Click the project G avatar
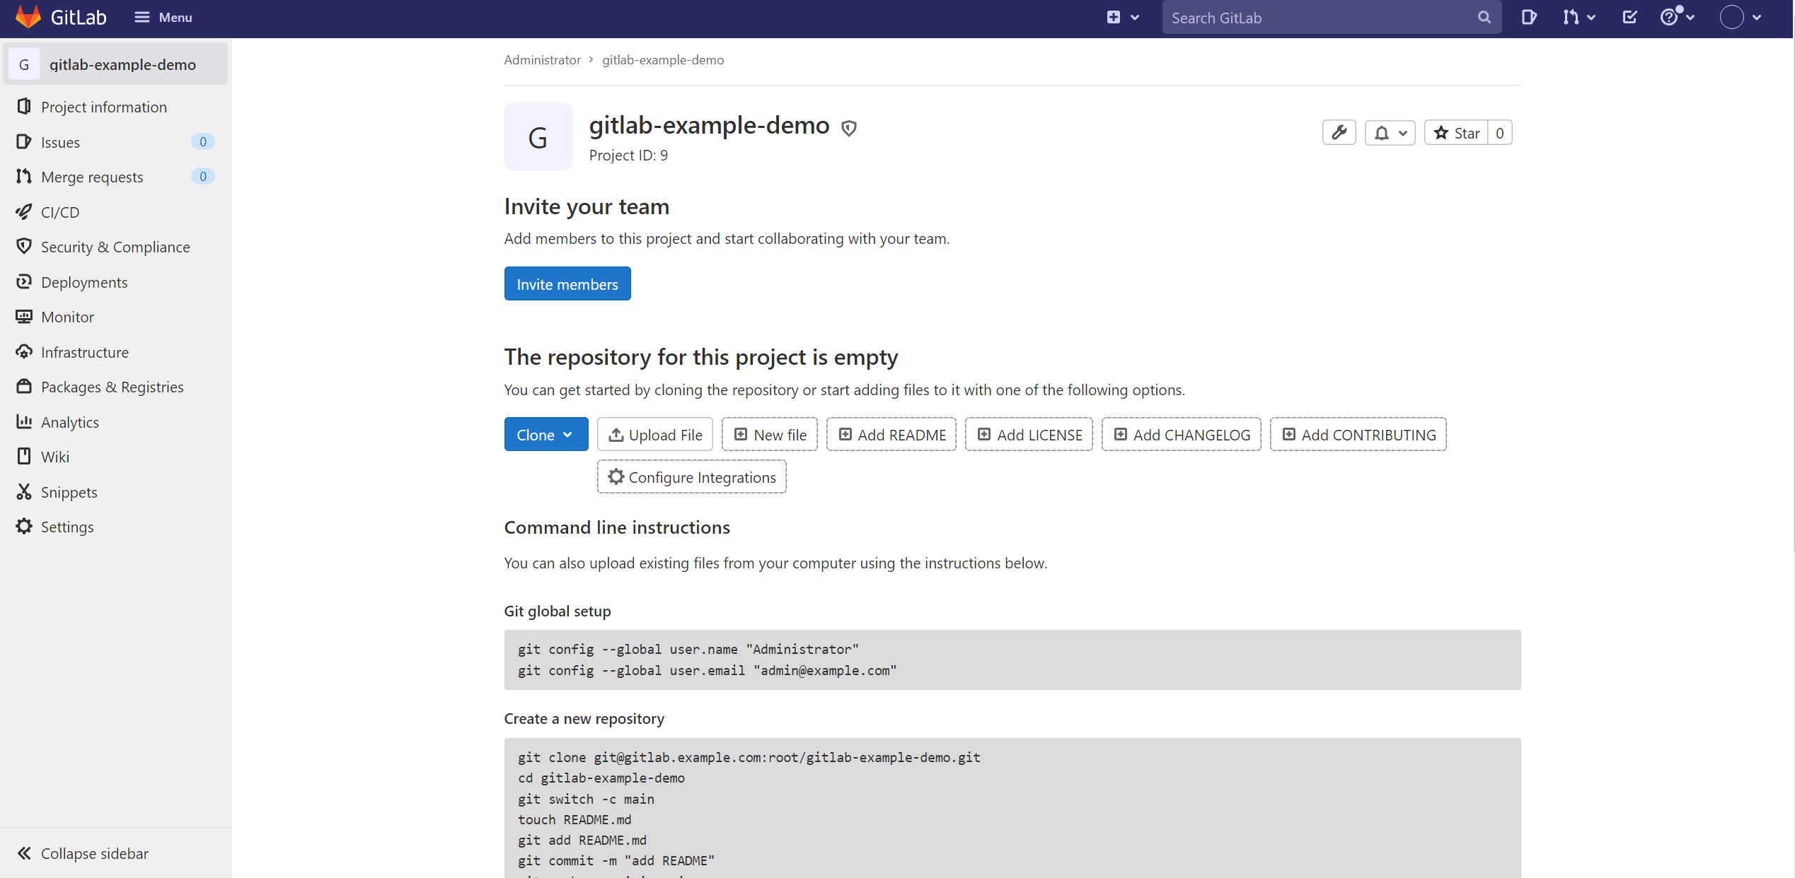Image resolution: width=1795 pixels, height=878 pixels. [538, 136]
